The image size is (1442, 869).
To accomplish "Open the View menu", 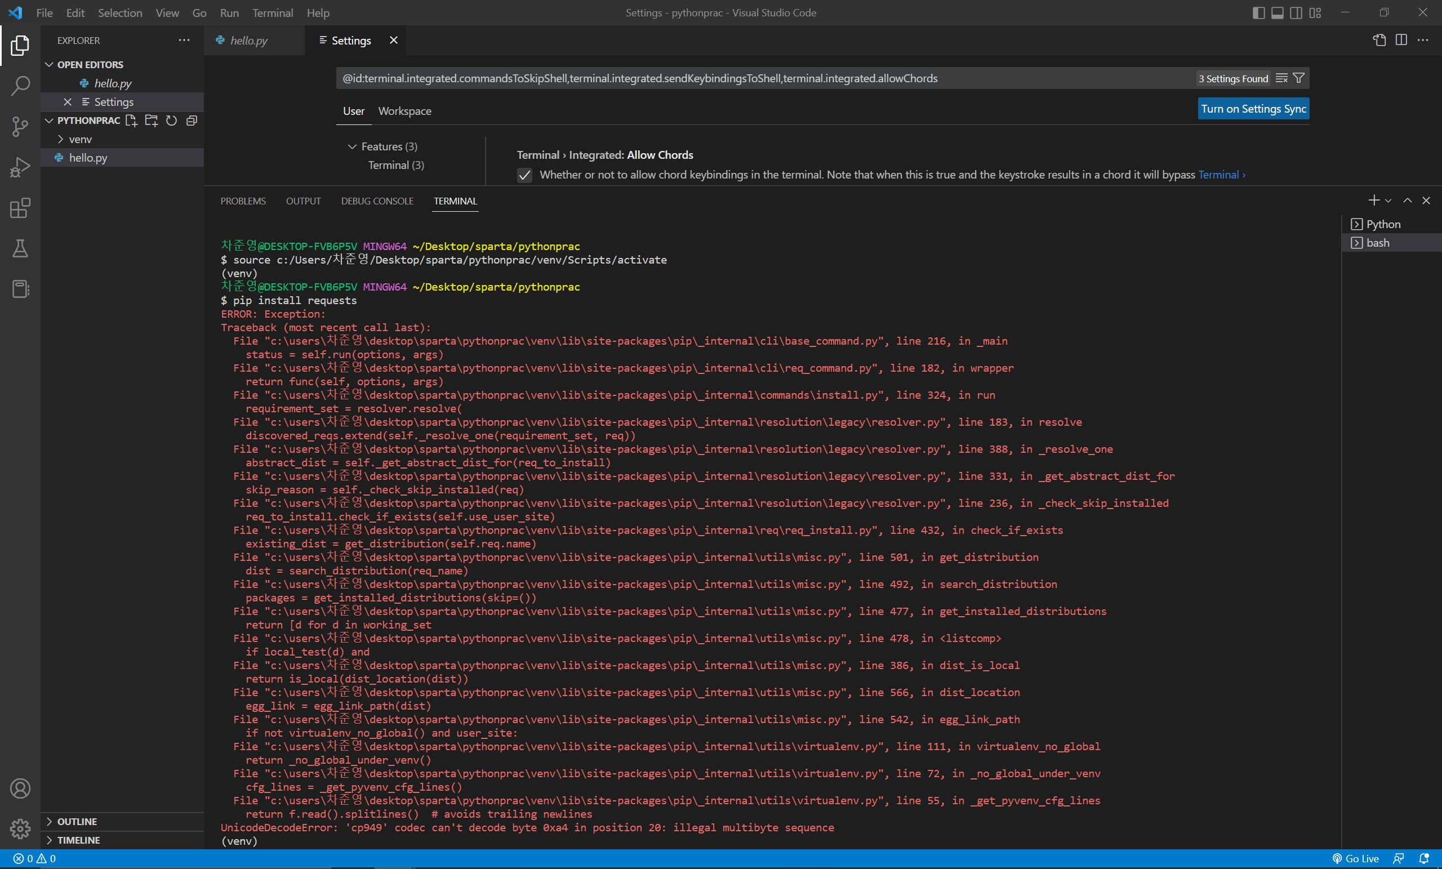I will pyautogui.click(x=167, y=13).
